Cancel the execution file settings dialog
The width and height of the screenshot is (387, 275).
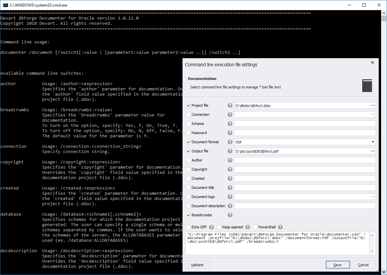tap(363, 265)
